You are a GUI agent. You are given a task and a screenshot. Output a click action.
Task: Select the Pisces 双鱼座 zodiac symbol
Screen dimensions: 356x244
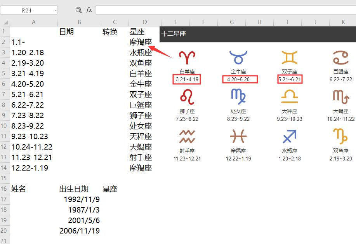(340, 137)
